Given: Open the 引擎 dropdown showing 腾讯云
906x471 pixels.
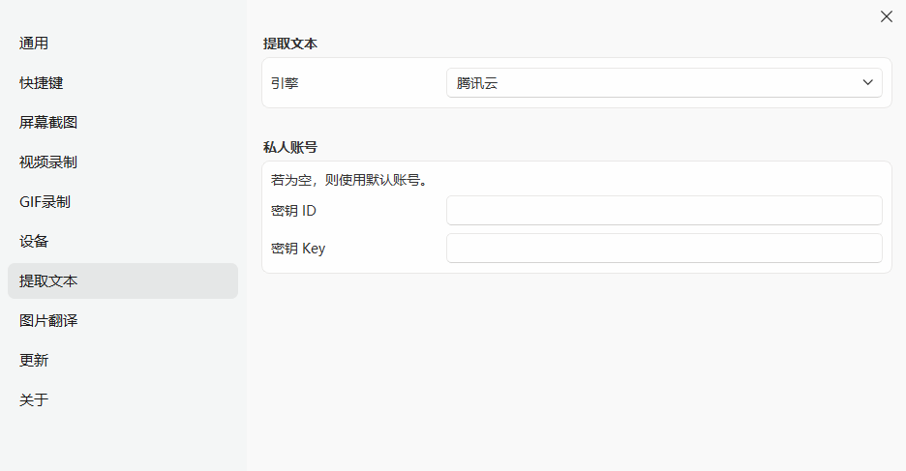Looking at the screenshot, I should point(663,83).
